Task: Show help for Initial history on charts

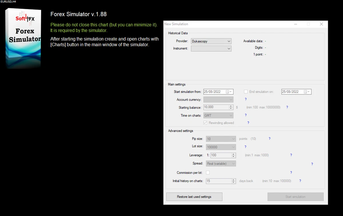Action: tap(300, 181)
